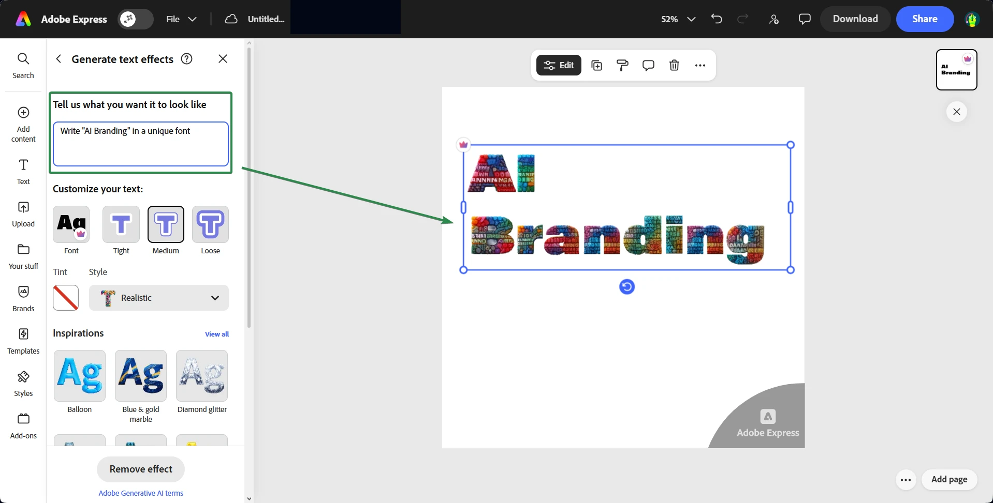Click the text effect prompt field
Image resolution: width=993 pixels, height=503 pixels.
(x=141, y=144)
